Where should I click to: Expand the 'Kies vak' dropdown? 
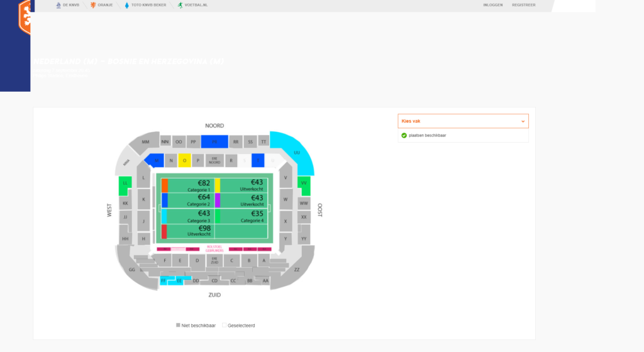[463, 121]
